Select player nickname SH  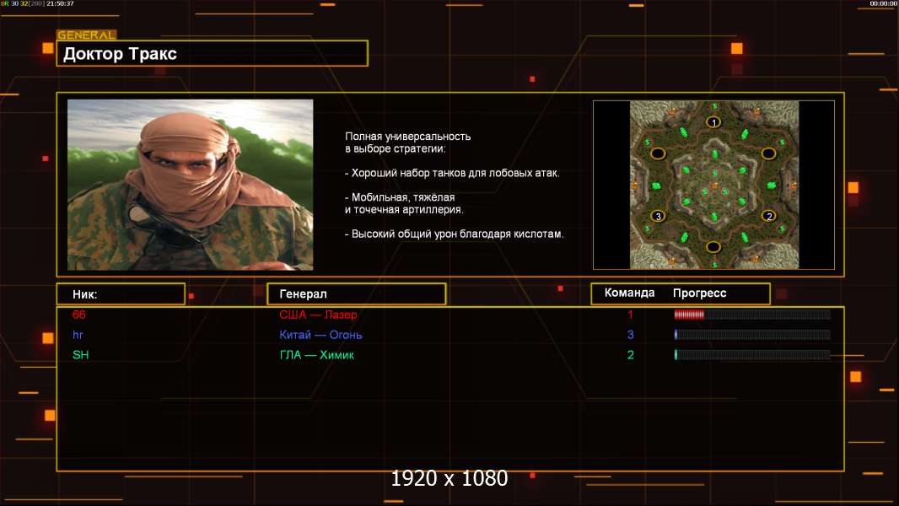click(x=81, y=355)
